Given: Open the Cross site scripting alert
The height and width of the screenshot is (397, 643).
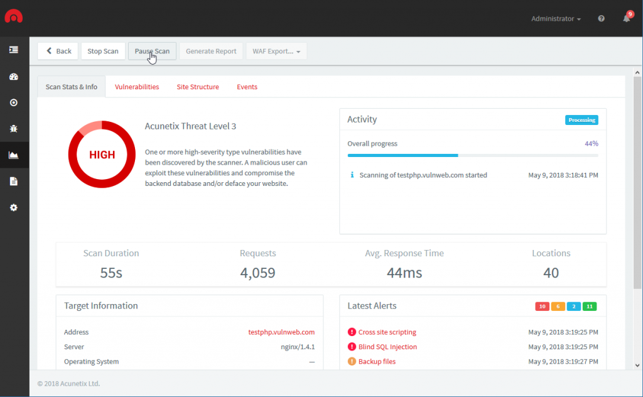Looking at the screenshot, I should tap(387, 332).
